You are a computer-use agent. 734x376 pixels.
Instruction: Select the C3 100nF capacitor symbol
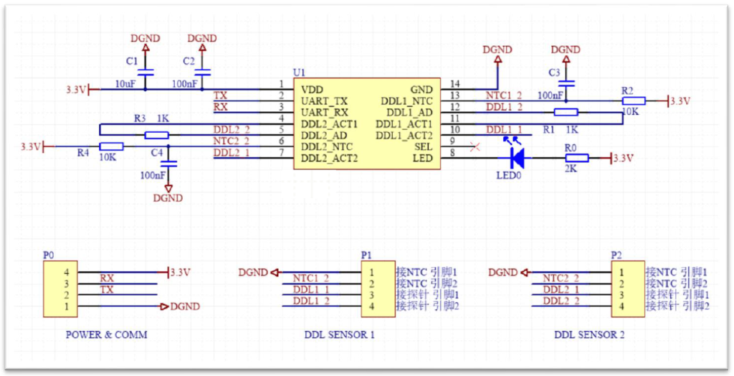pyautogui.click(x=566, y=83)
